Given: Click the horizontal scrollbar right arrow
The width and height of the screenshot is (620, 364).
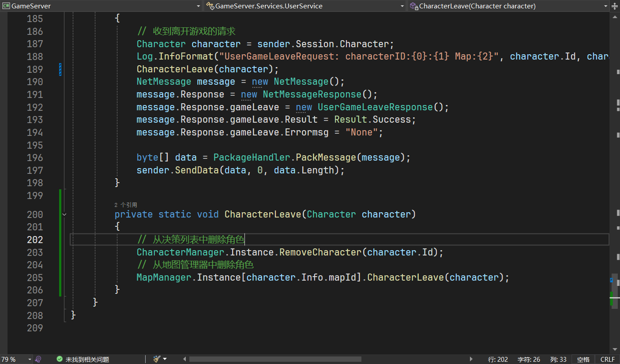Looking at the screenshot, I should click(x=471, y=359).
